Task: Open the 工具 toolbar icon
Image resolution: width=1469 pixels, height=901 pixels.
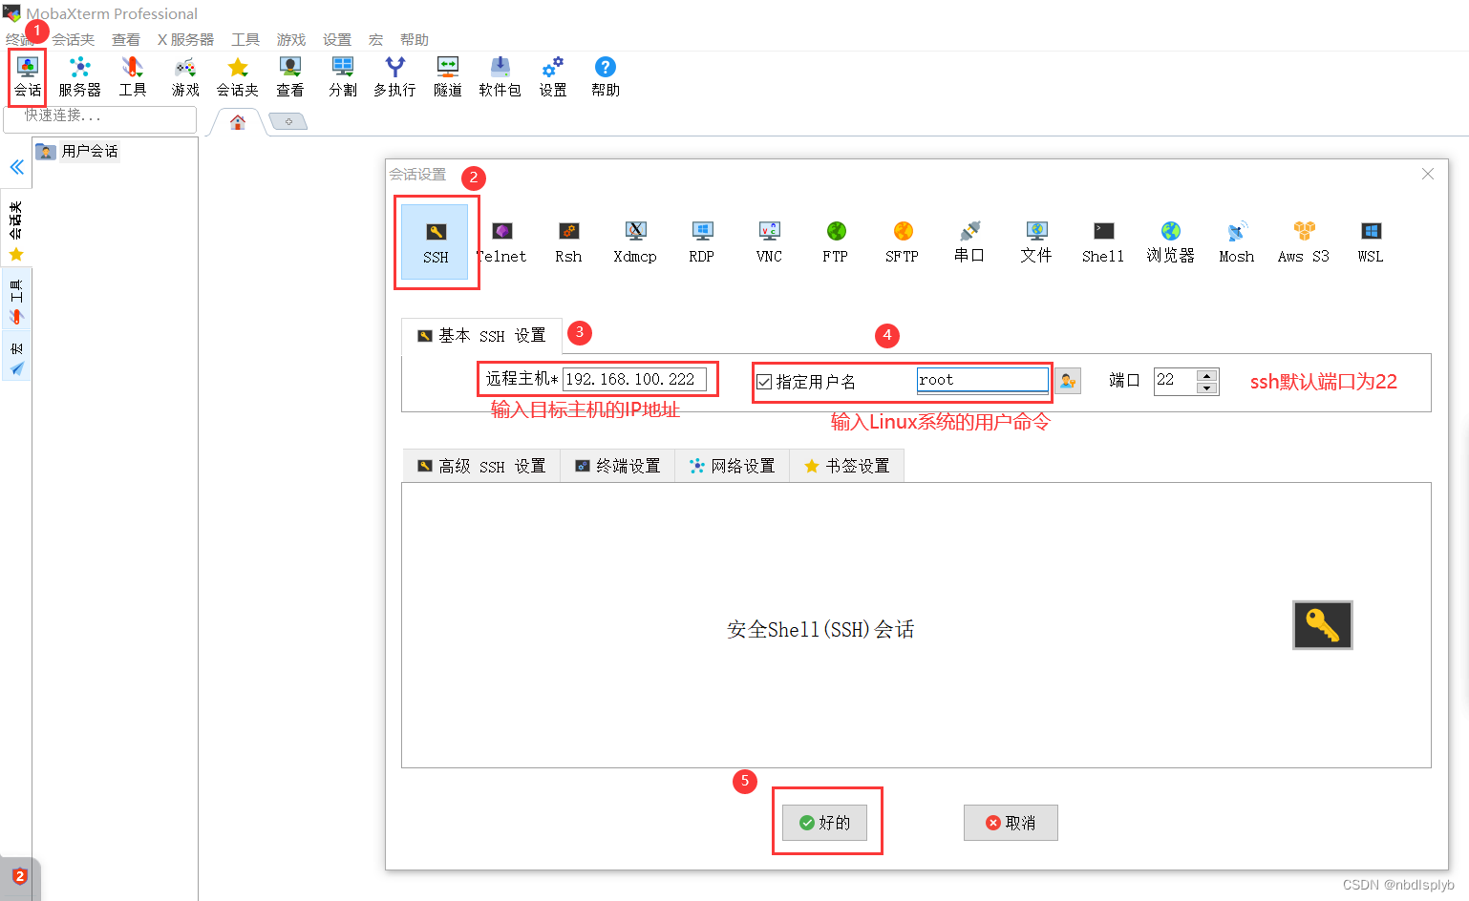Action: tap(132, 77)
